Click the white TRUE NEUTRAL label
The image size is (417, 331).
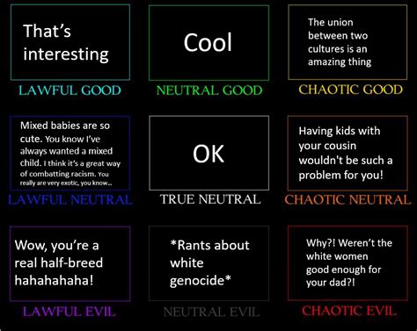click(x=210, y=199)
